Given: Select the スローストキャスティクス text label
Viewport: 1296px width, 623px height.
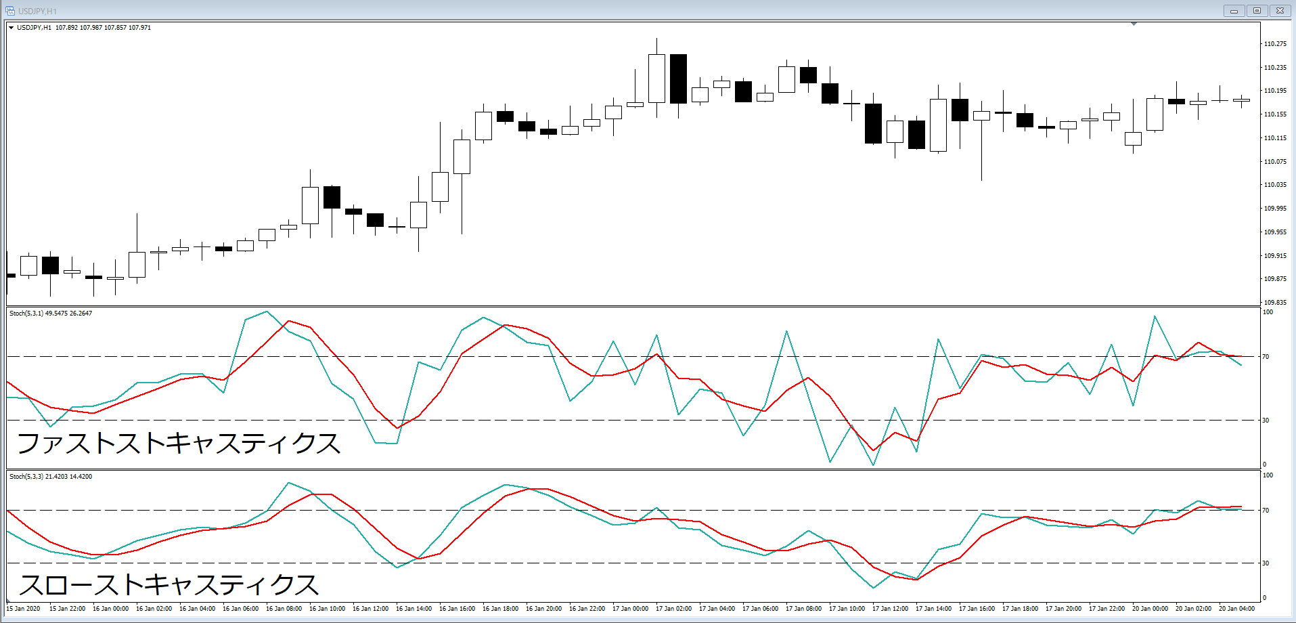Looking at the screenshot, I should click(169, 585).
